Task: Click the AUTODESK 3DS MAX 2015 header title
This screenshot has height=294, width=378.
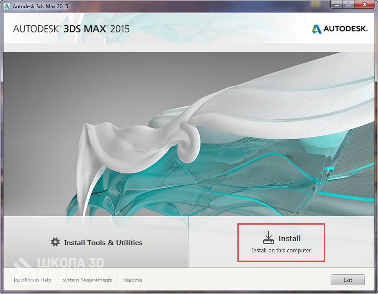Action: pyautogui.click(x=71, y=29)
